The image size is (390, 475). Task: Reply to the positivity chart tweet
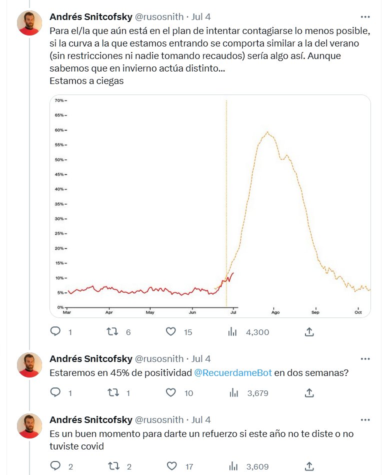[x=56, y=331]
